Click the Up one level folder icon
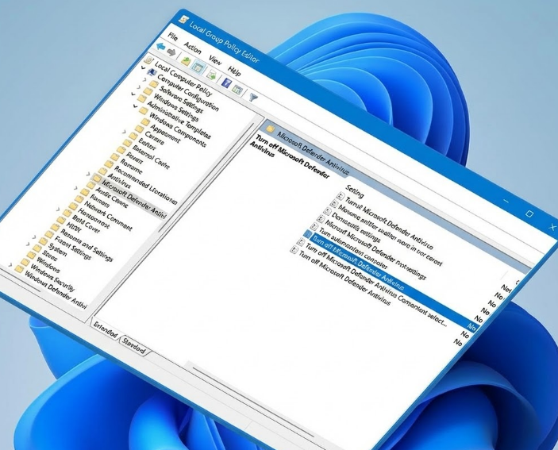Image resolution: width=558 pixels, height=450 pixels. (x=186, y=60)
